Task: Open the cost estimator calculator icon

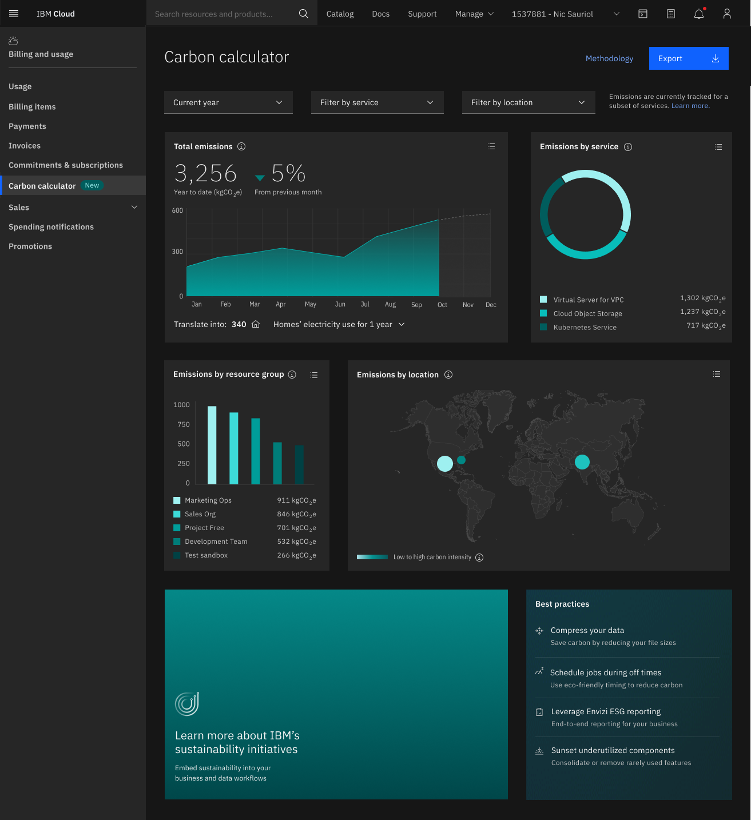Action: (x=671, y=14)
